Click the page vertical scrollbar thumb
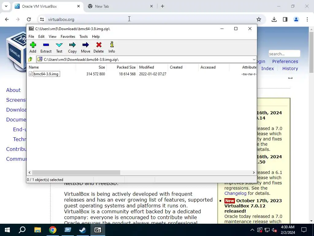 click(311, 53)
